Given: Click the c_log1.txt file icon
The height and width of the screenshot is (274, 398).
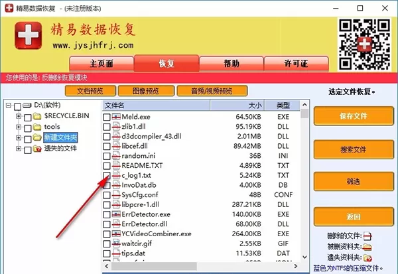Looking at the screenshot, I should 116,175.
